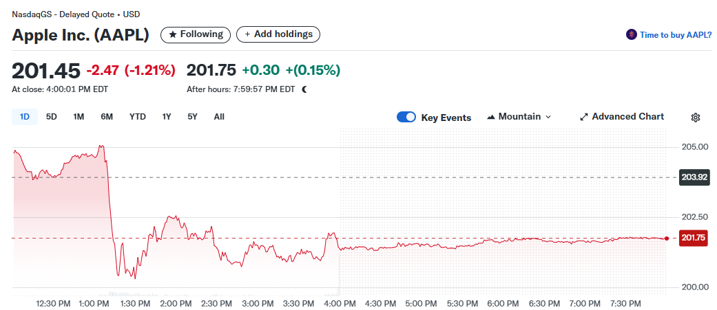Open the Time to buy AAPL? link
Viewport: 717px width, 310px height.
(676, 35)
